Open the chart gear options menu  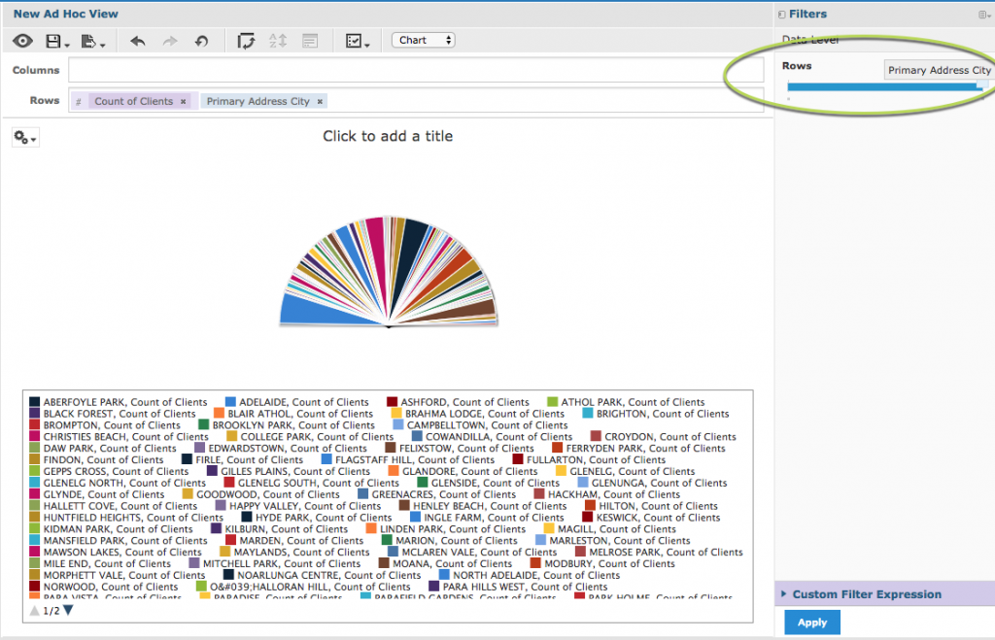click(25, 138)
